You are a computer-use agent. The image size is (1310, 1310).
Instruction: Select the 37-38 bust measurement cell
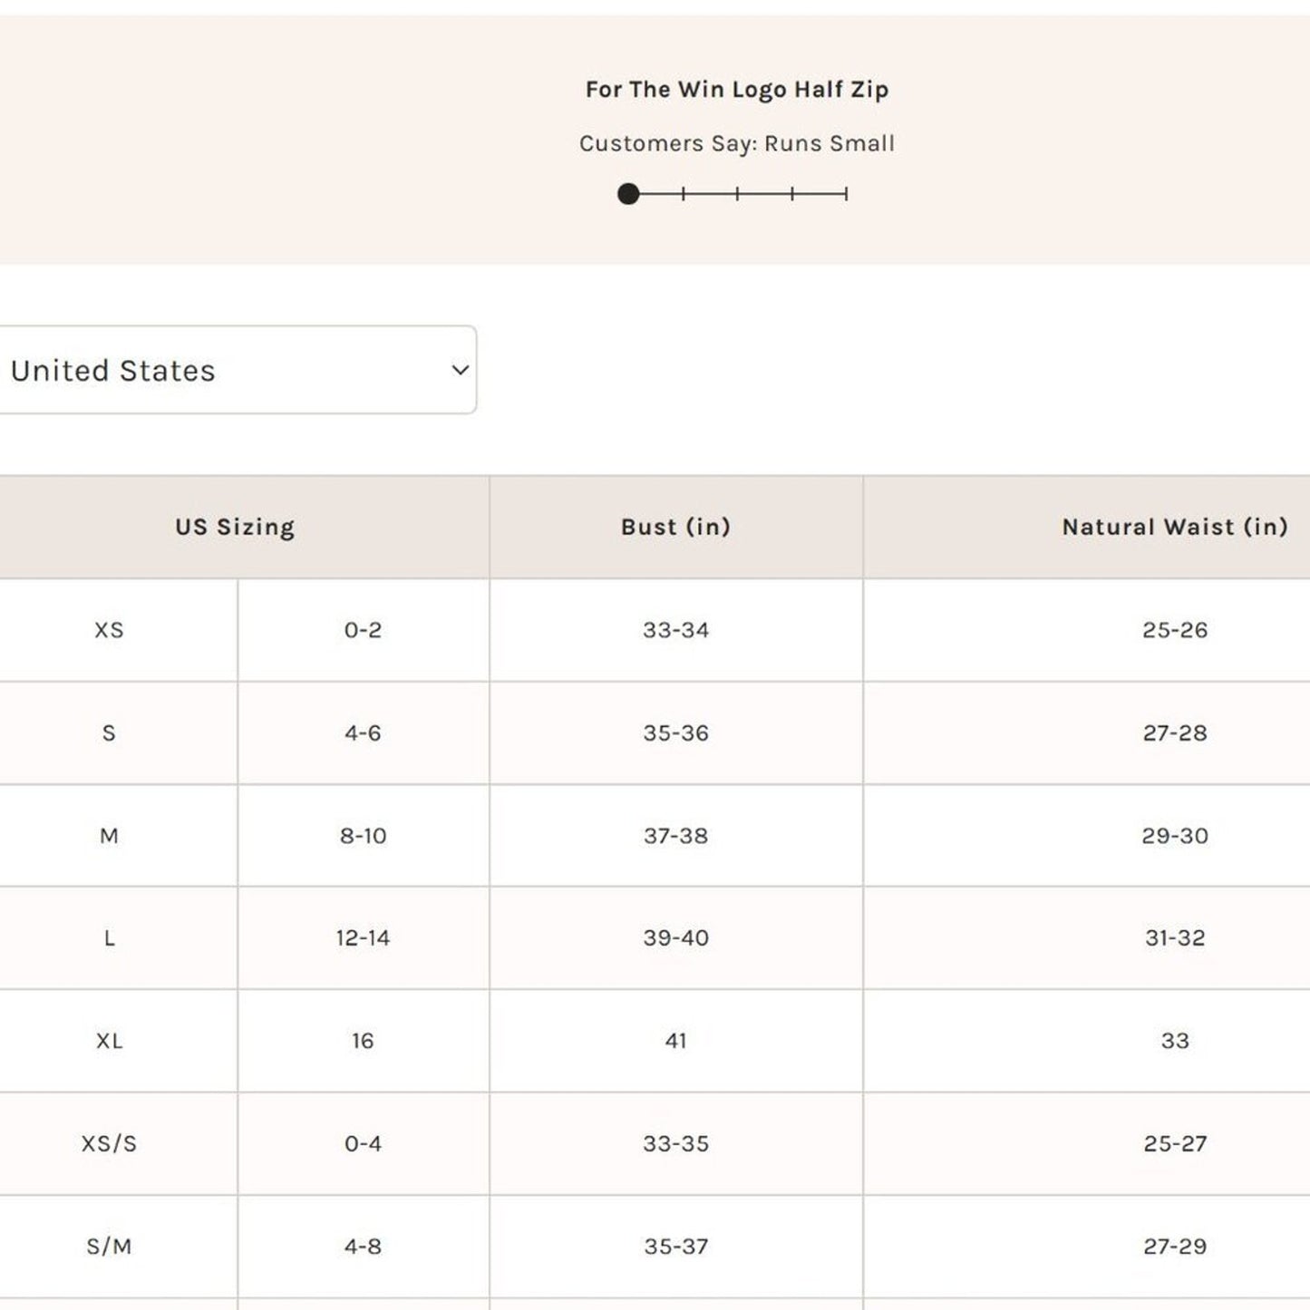(675, 836)
